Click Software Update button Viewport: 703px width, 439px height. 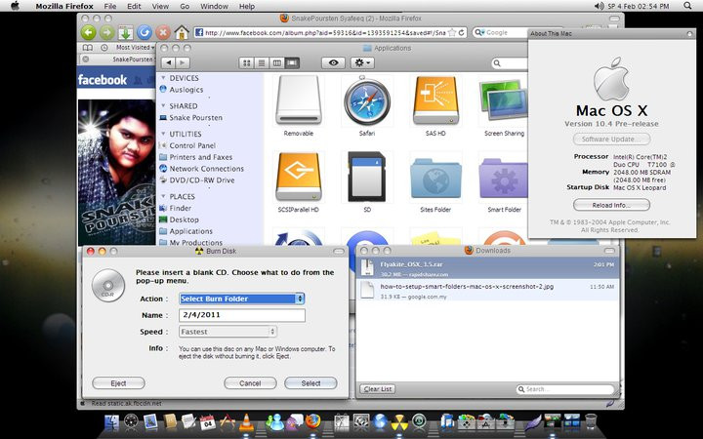[611, 140]
